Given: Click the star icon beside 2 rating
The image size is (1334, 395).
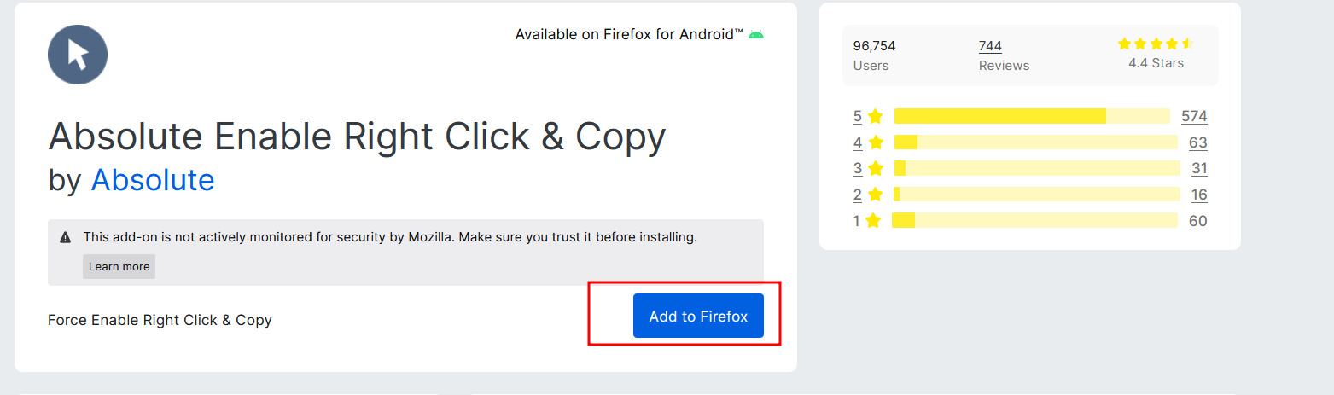Looking at the screenshot, I should [x=874, y=195].
